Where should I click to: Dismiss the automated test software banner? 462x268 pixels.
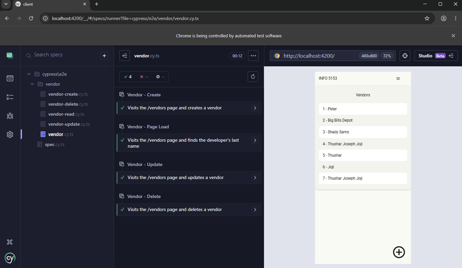click(x=453, y=36)
